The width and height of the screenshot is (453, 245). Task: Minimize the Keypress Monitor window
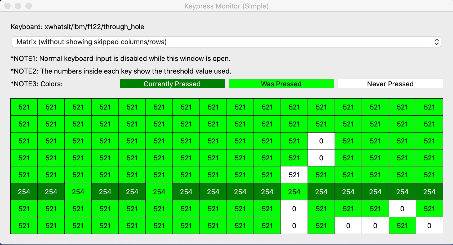(18, 6)
